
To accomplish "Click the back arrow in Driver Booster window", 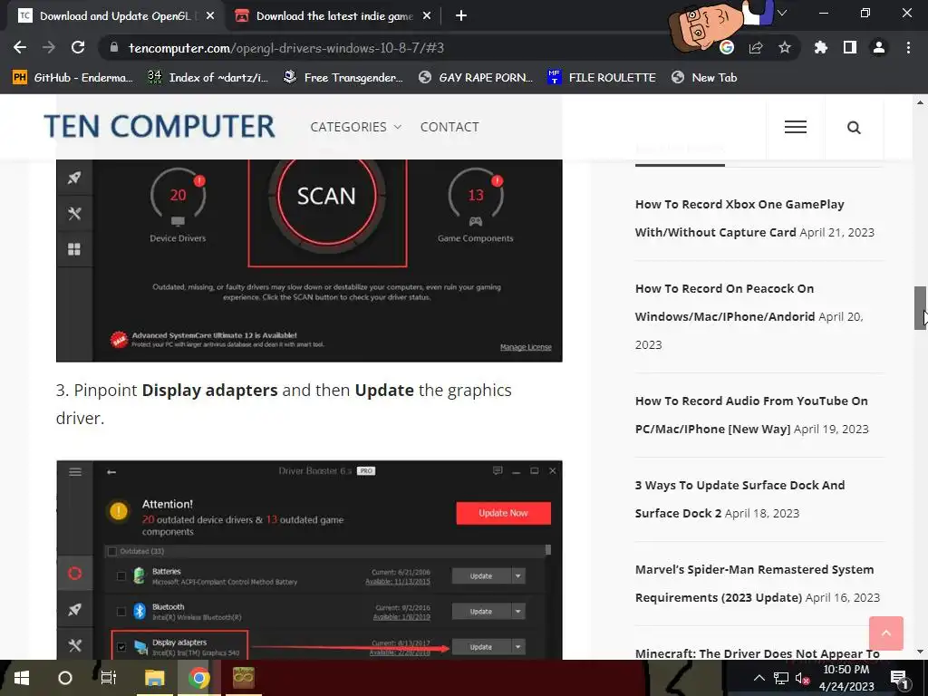I will pyautogui.click(x=111, y=471).
